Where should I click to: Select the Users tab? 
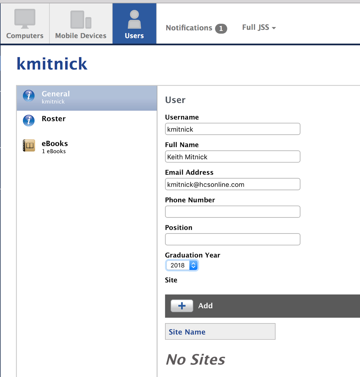[134, 24]
